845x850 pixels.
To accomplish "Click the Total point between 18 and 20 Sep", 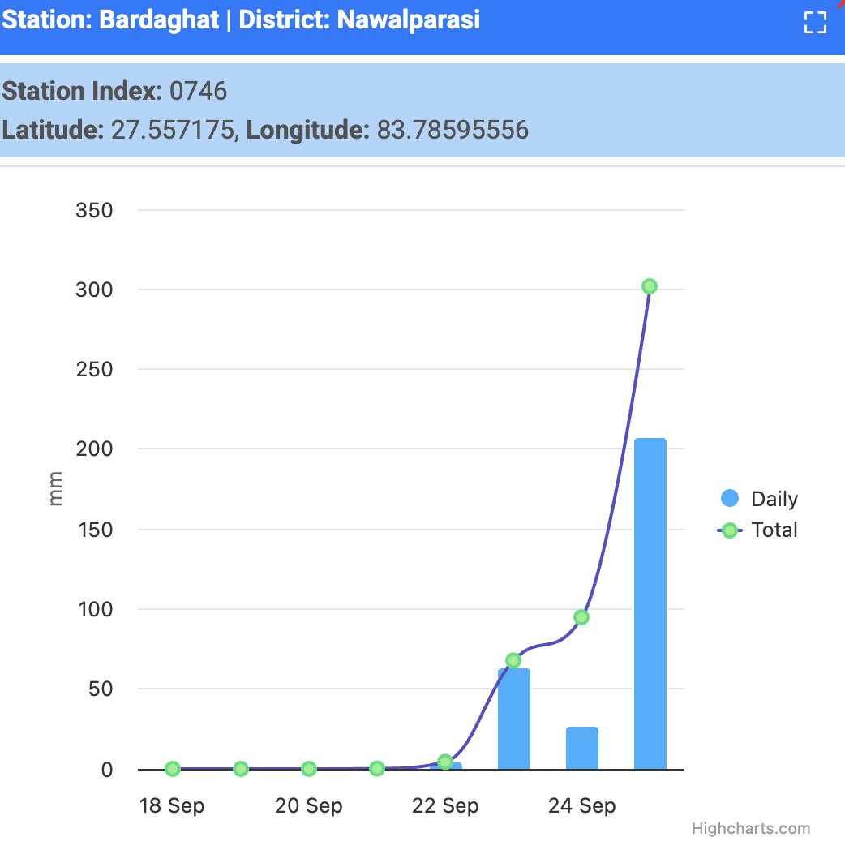I will coord(241,769).
